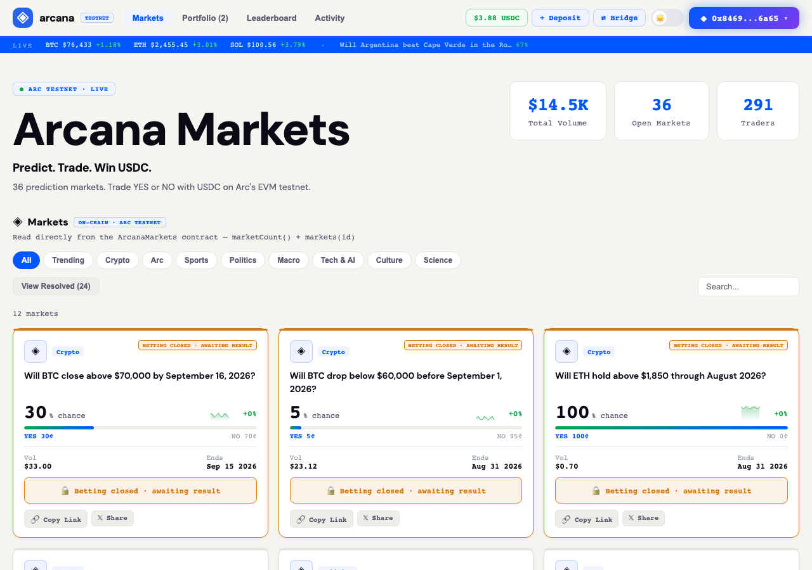
Task: Click 'YES 30¢' on the BTC $70,000 card
Action: (x=39, y=436)
